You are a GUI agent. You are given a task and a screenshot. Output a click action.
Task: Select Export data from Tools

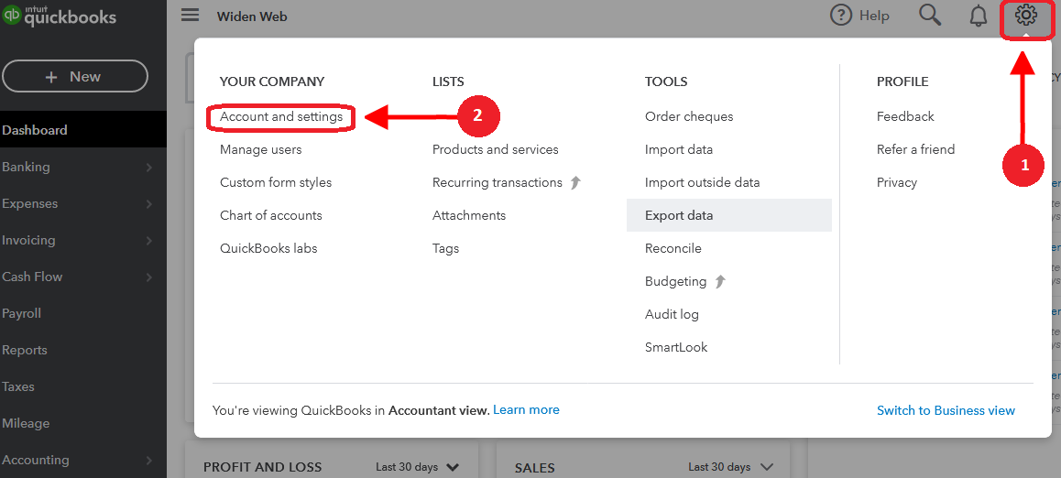click(679, 215)
